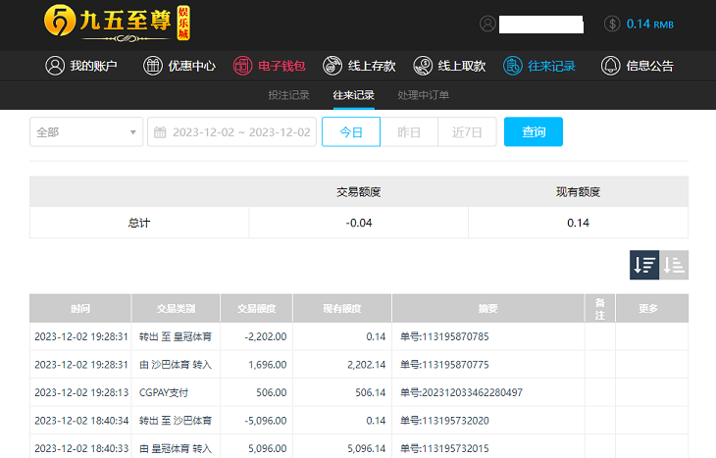Open 优惠中心 via its gift icon
716x458 pixels.
(x=153, y=66)
